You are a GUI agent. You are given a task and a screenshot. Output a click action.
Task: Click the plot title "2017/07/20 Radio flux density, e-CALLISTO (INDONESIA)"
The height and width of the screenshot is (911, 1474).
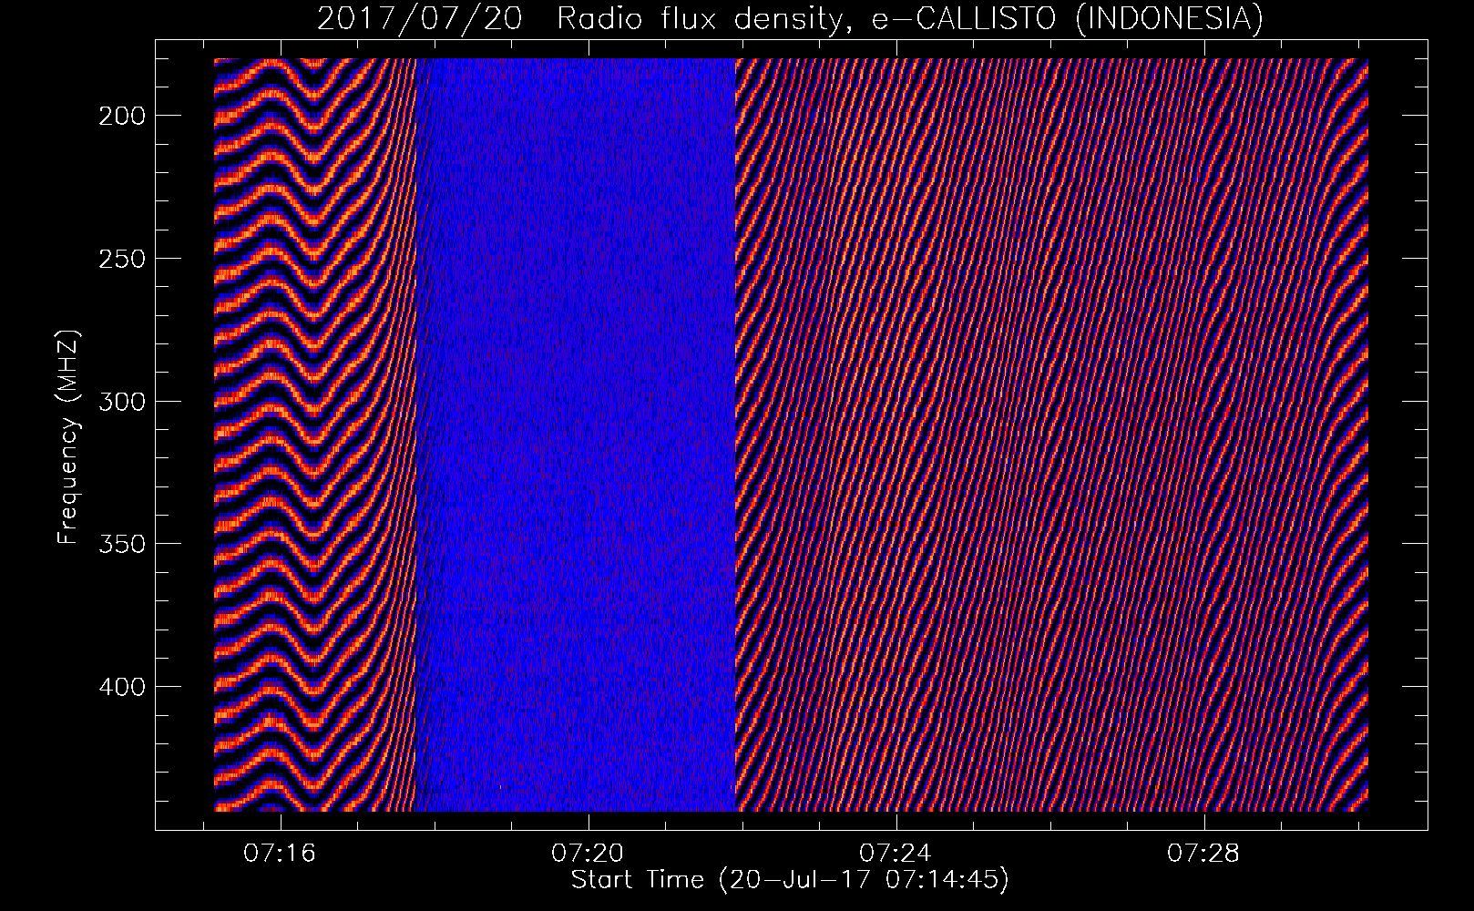pos(790,17)
